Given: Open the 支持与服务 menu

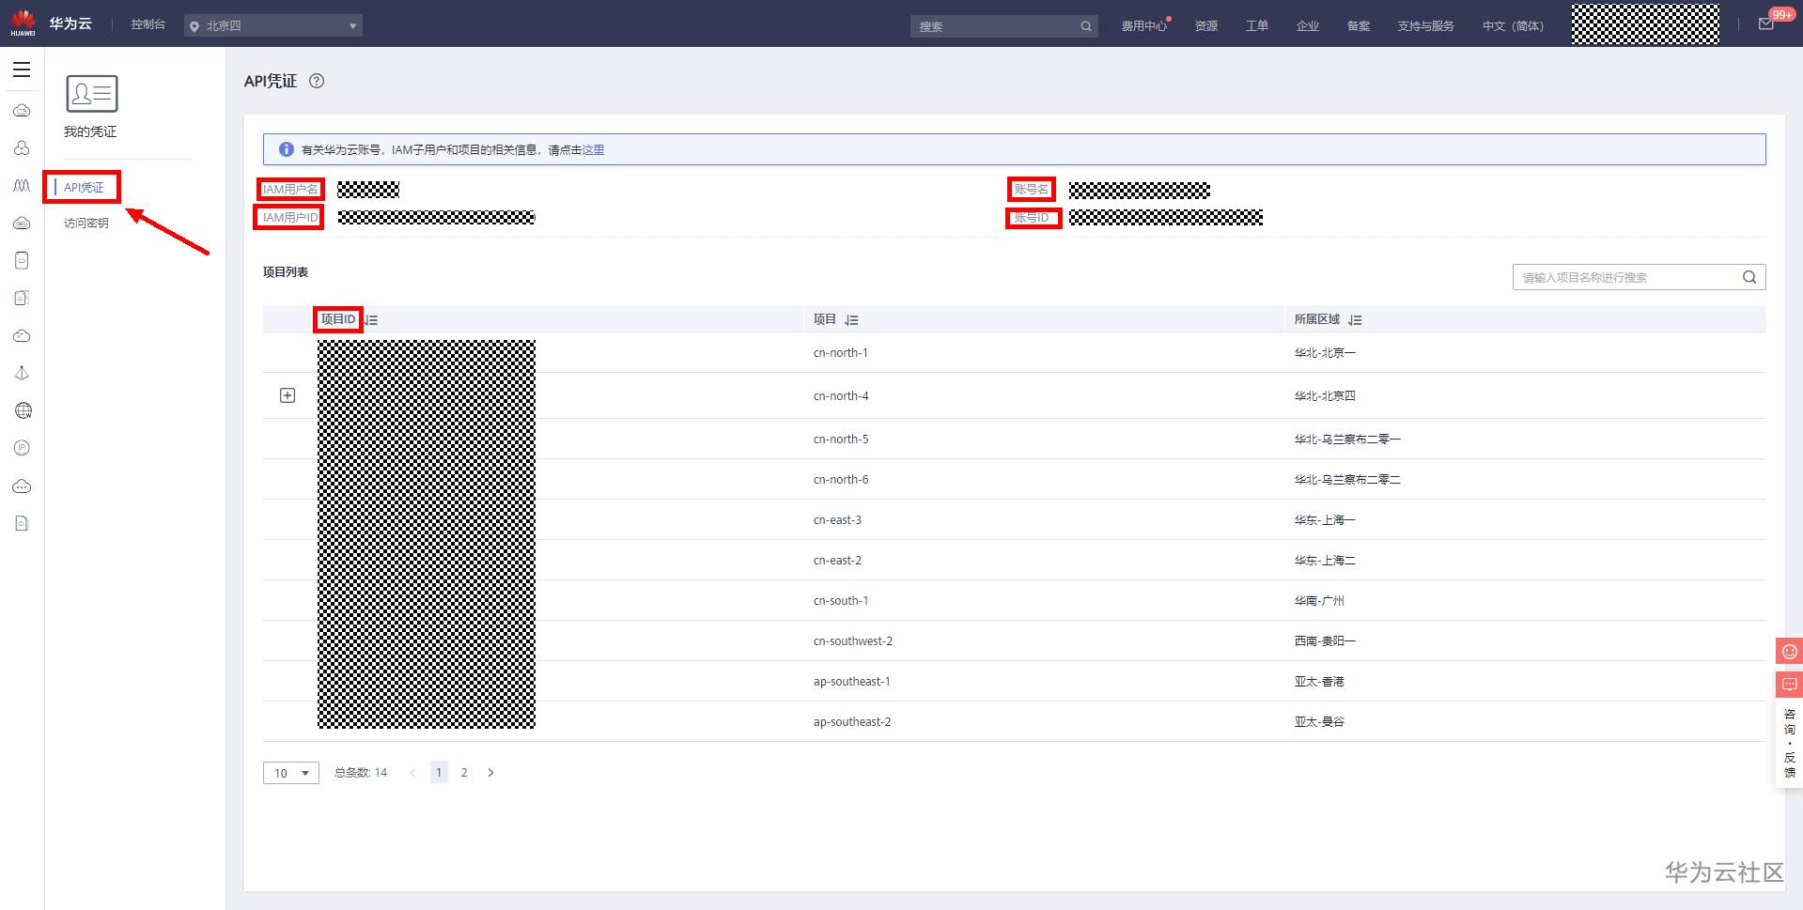Looking at the screenshot, I should click(x=1425, y=26).
